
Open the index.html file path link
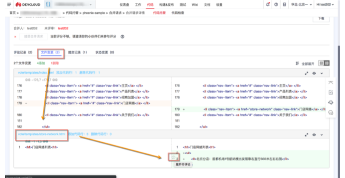pos(36,72)
